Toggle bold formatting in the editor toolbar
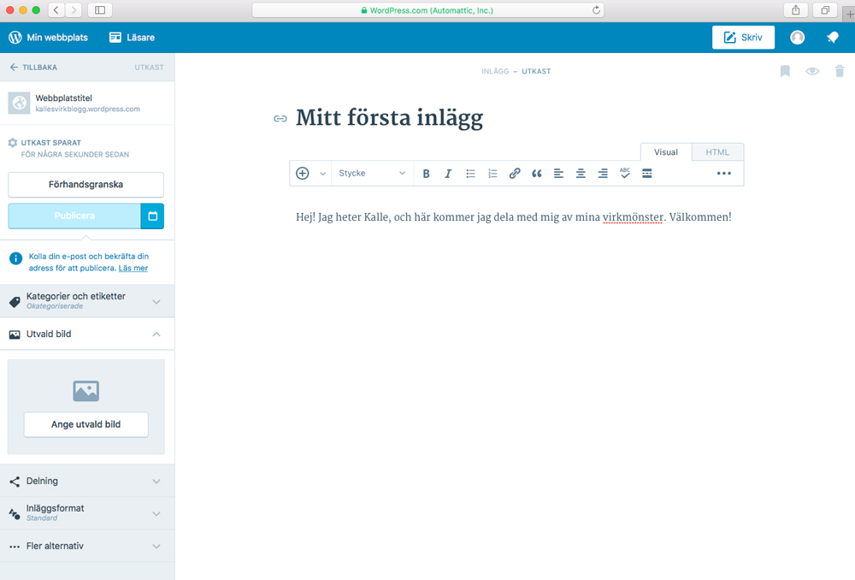855x580 pixels. (426, 174)
